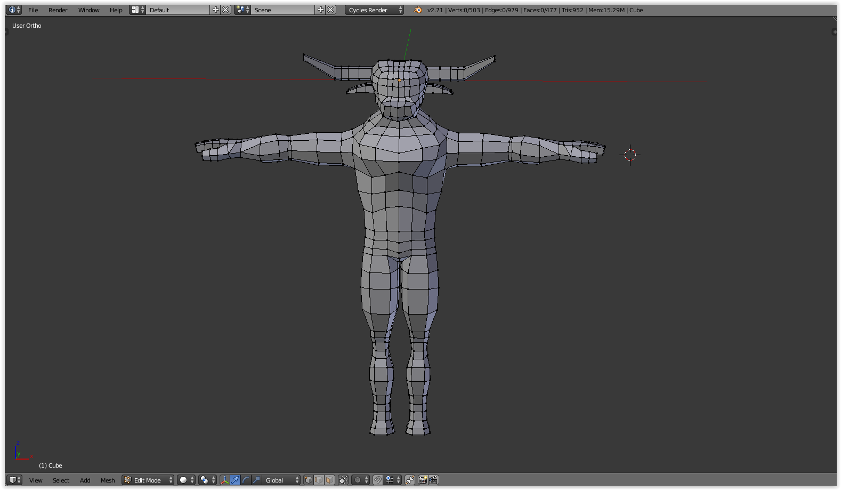Select the scale manipulator icon
This screenshot has width=841, height=490.
coord(256,480)
